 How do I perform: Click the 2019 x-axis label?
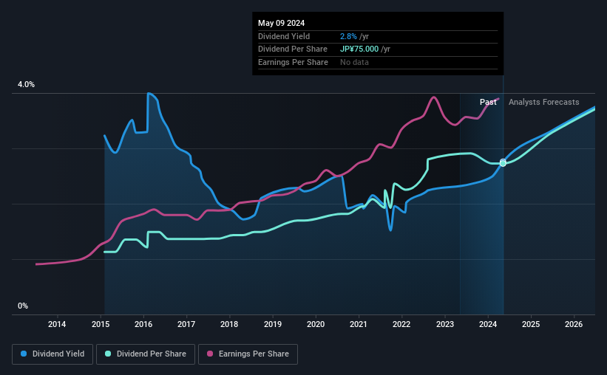[273, 324]
